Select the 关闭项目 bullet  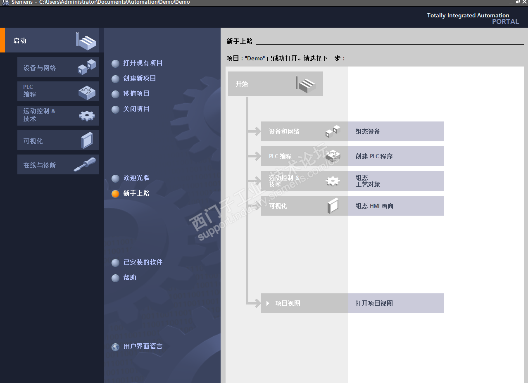click(116, 109)
